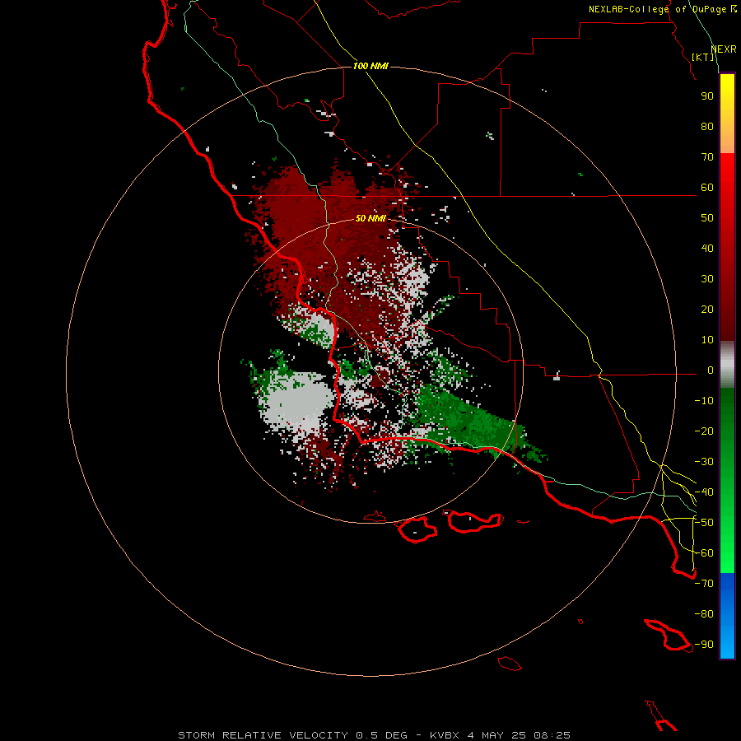Click the -60 scale value
The height and width of the screenshot is (741, 741).
(704, 553)
